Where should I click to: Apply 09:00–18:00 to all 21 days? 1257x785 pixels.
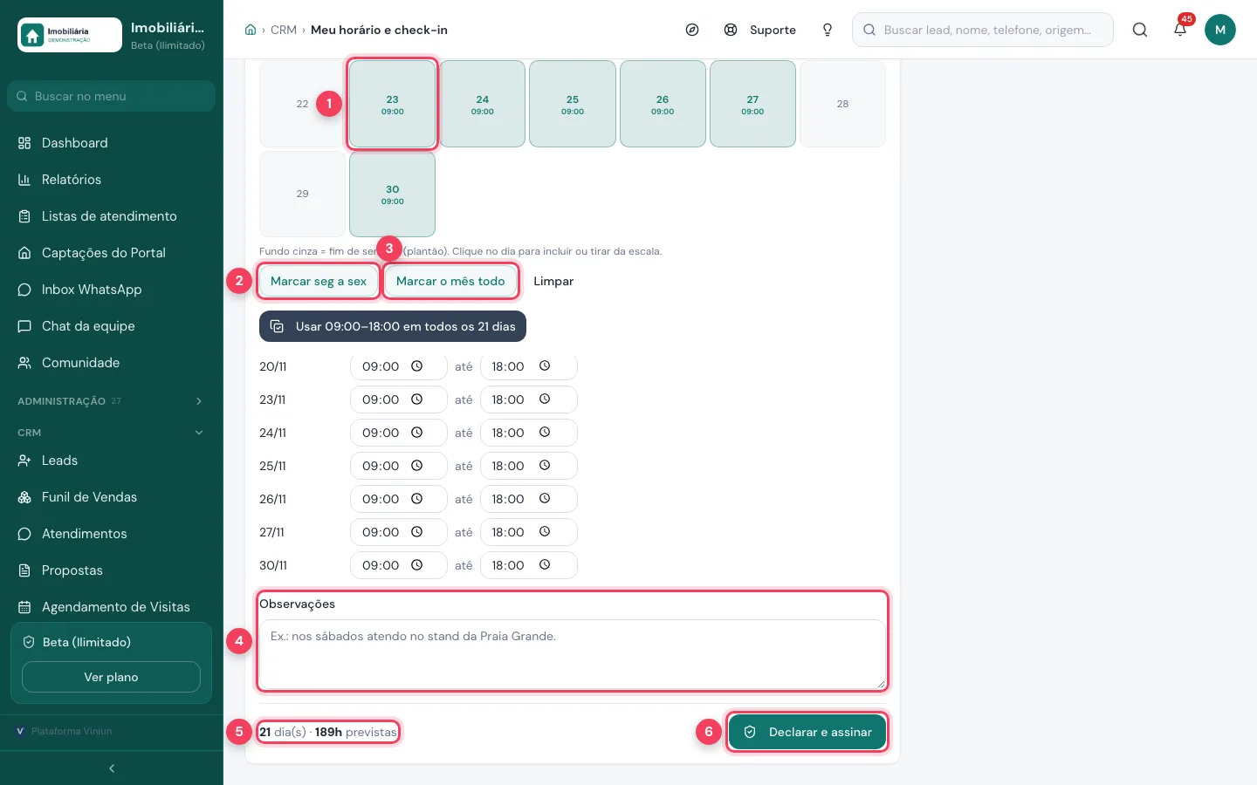(393, 326)
